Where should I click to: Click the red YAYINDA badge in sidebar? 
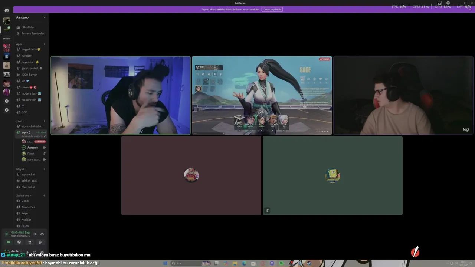point(40,142)
